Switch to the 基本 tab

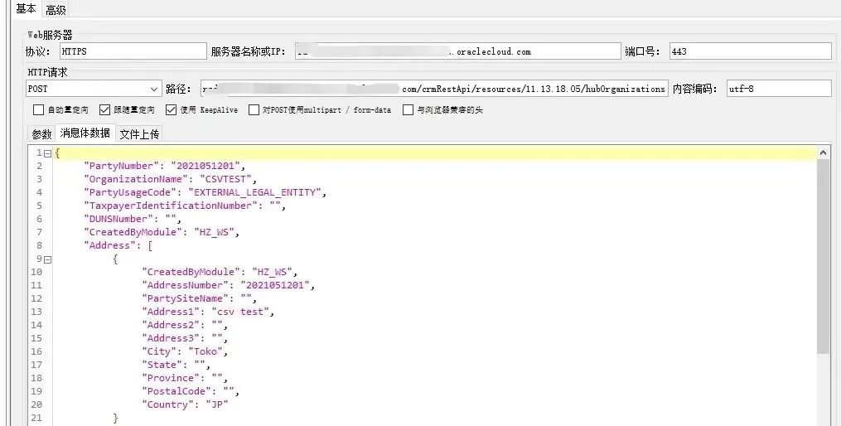tap(26, 9)
